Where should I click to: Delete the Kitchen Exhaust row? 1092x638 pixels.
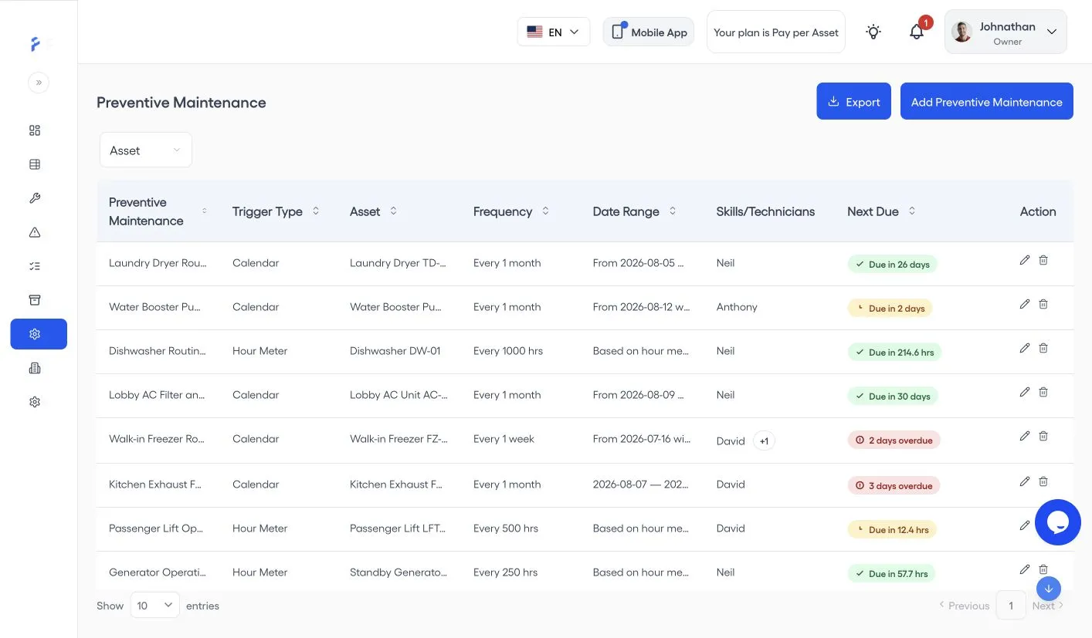pos(1043,481)
